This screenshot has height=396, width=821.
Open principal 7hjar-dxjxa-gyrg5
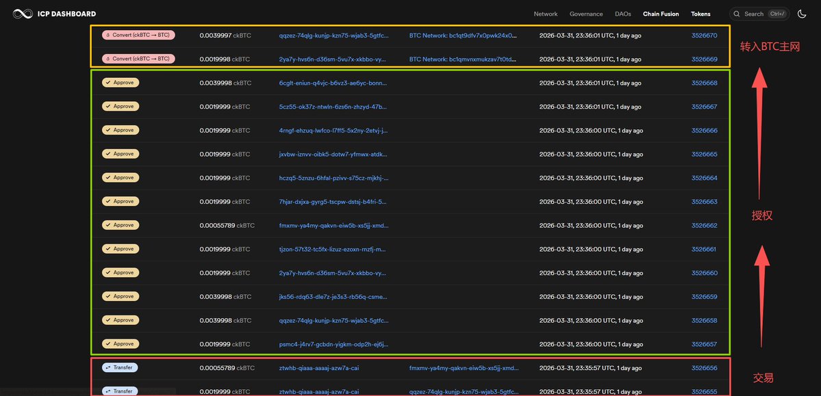click(x=333, y=201)
